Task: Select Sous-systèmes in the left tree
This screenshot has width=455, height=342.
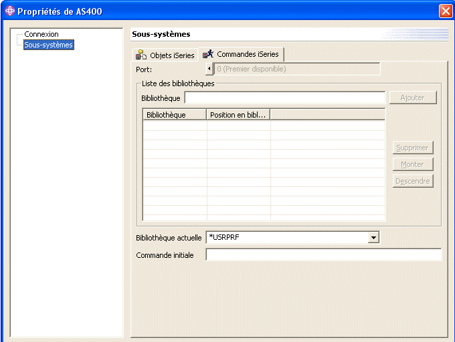Action: coord(48,45)
